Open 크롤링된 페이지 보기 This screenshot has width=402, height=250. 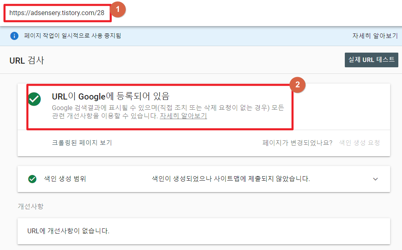(x=82, y=142)
